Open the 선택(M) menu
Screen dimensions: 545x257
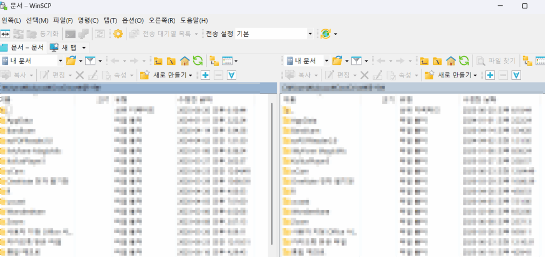(37, 20)
